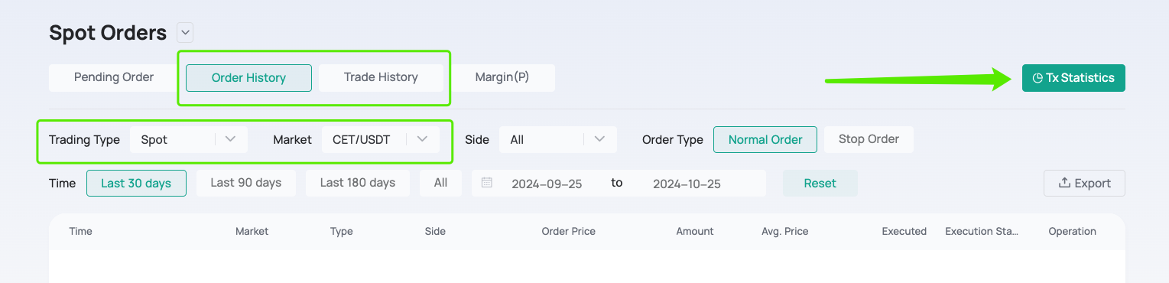
Task: Choose the Last 180 days filter
Action: point(358,183)
